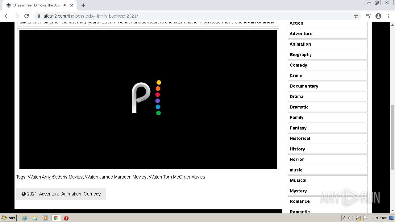The width and height of the screenshot is (395, 222).
Task: Open History category in sidebar
Action: [328, 149]
